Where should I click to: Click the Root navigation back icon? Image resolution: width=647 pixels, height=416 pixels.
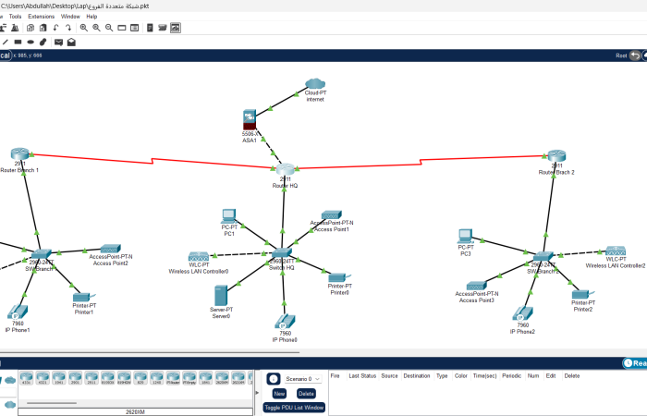coord(635,55)
